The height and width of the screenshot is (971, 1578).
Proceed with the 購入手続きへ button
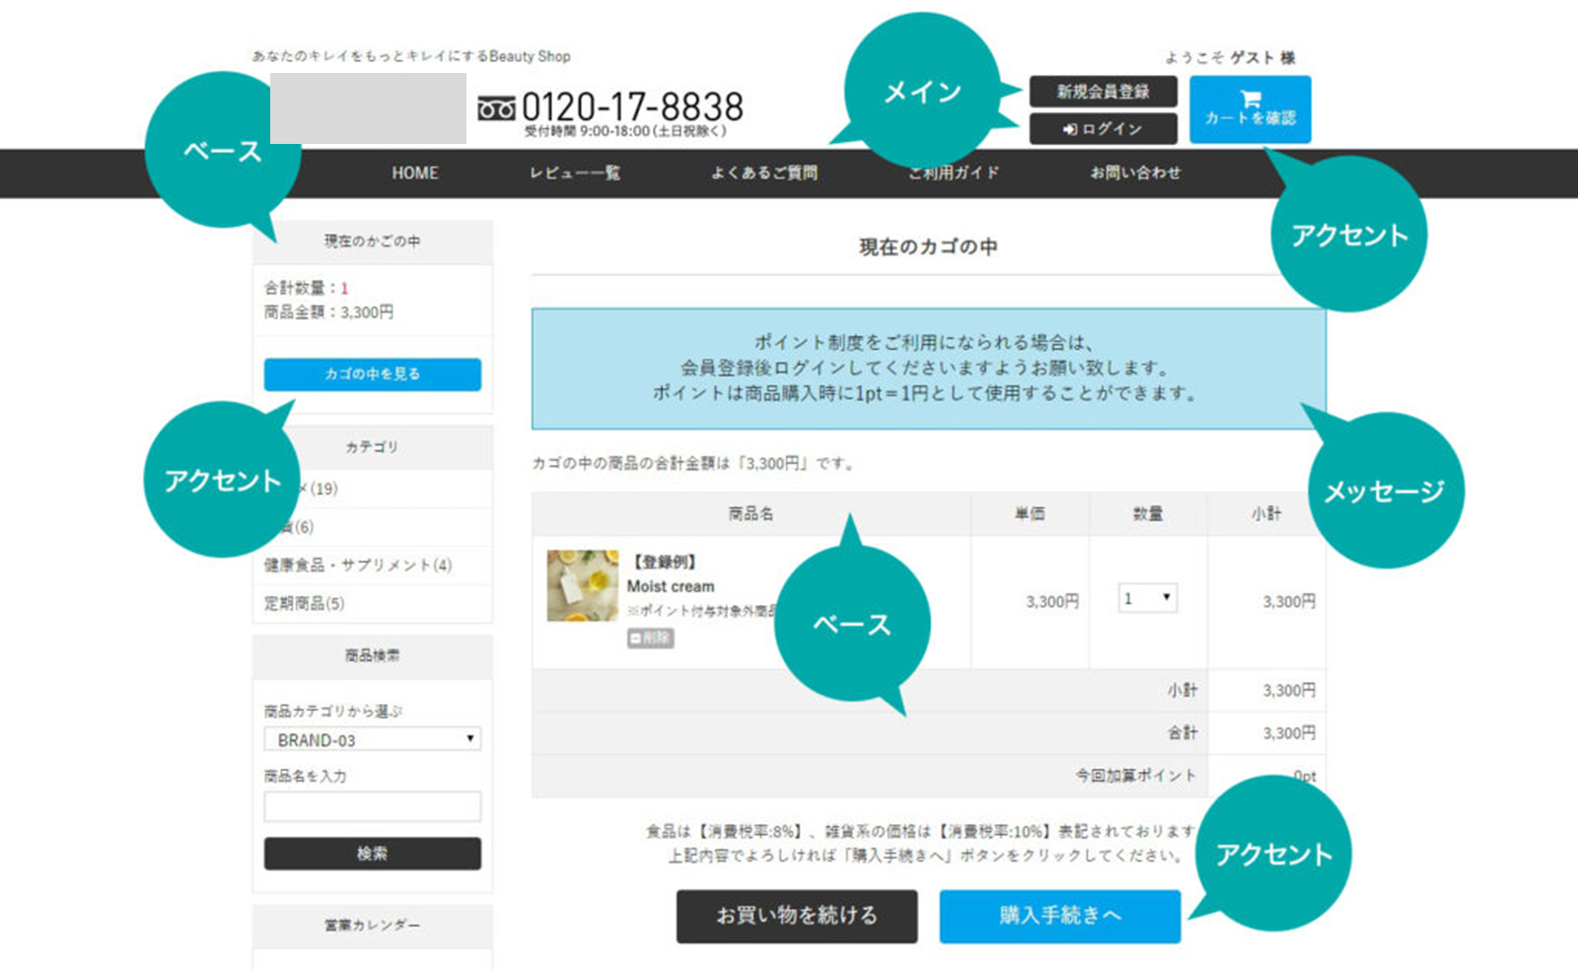tap(1059, 916)
